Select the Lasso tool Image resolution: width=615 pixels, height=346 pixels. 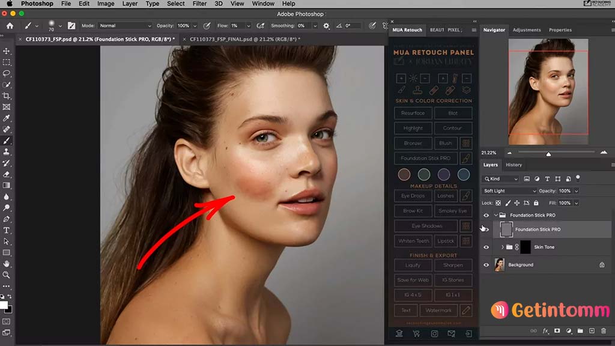[7, 73]
